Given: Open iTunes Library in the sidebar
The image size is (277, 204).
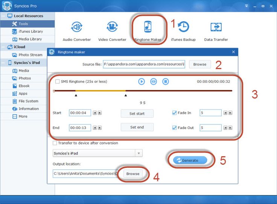Looking at the screenshot, I should click(27, 31).
